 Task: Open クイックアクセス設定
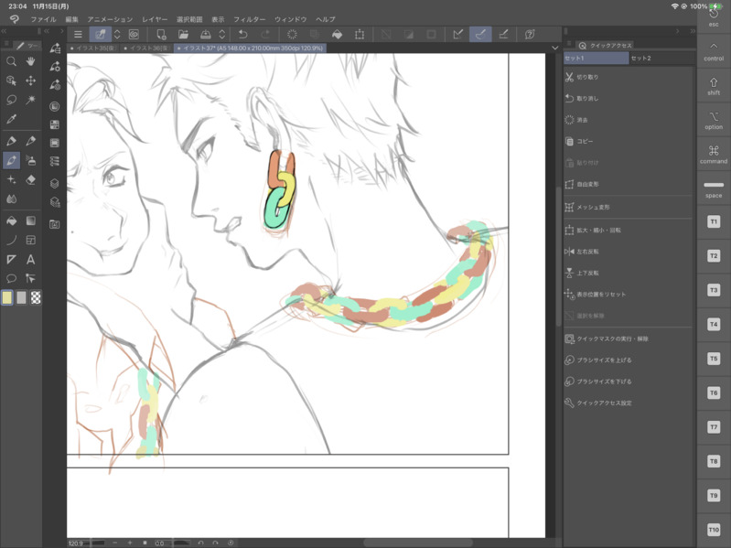tap(628, 403)
